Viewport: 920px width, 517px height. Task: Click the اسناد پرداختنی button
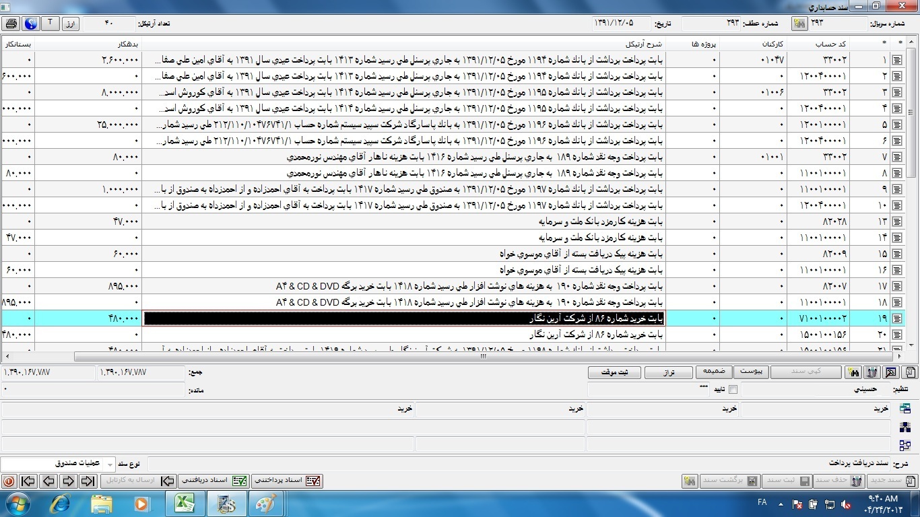click(x=287, y=481)
